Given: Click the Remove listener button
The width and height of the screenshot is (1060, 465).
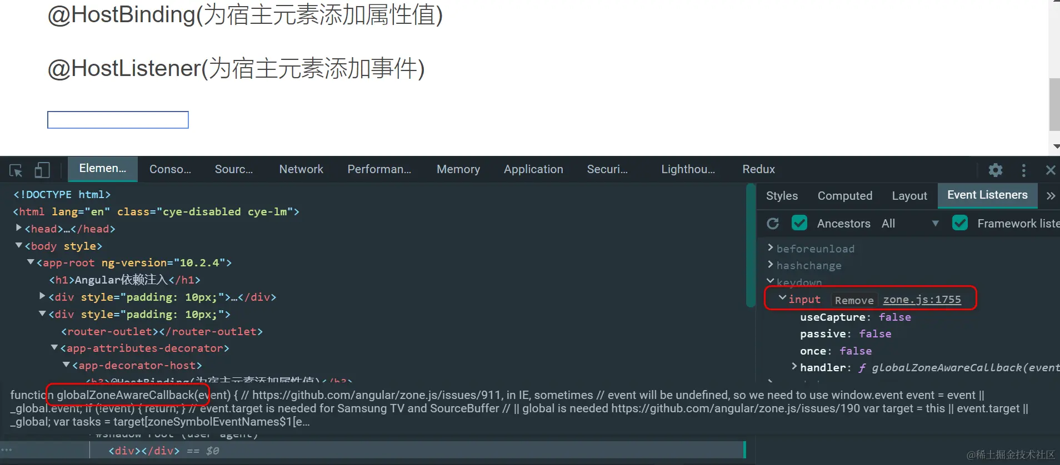Looking at the screenshot, I should click(x=854, y=300).
